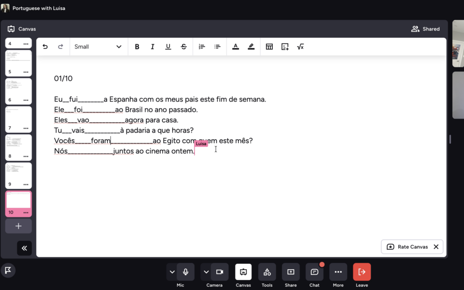Open page 4 options menu
The height and width of the screenshot is (290, 464).
tap(26, 44)
